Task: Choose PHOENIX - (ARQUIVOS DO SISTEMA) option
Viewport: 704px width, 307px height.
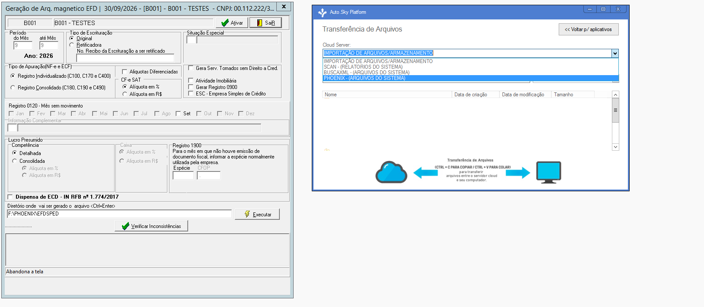Action: click(470, 78)
